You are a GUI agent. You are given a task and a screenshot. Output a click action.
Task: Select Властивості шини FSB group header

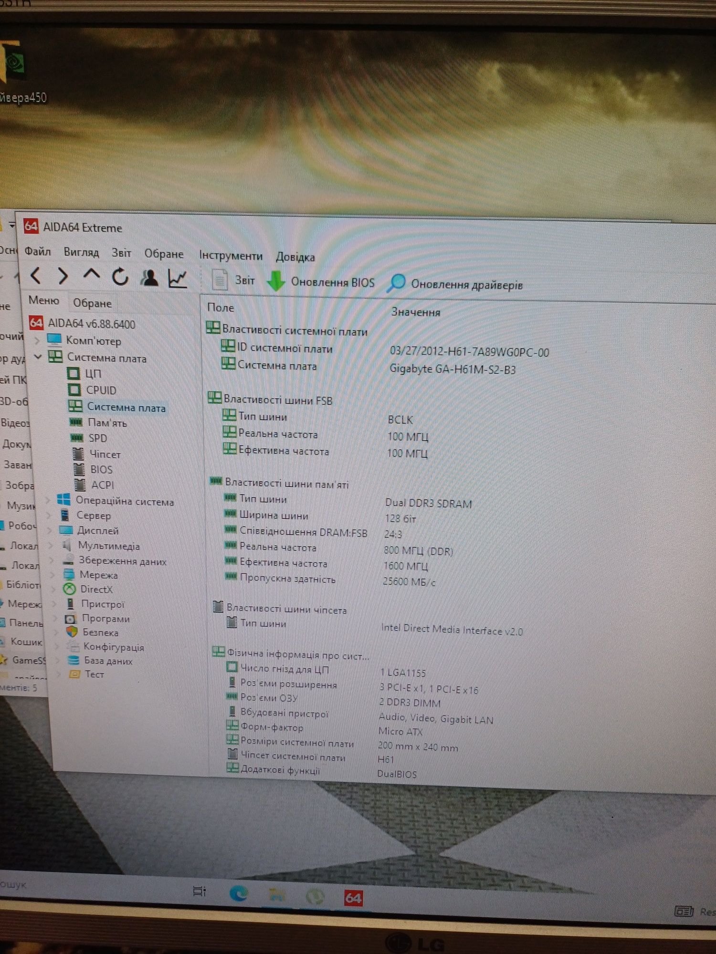click(270, 399)
